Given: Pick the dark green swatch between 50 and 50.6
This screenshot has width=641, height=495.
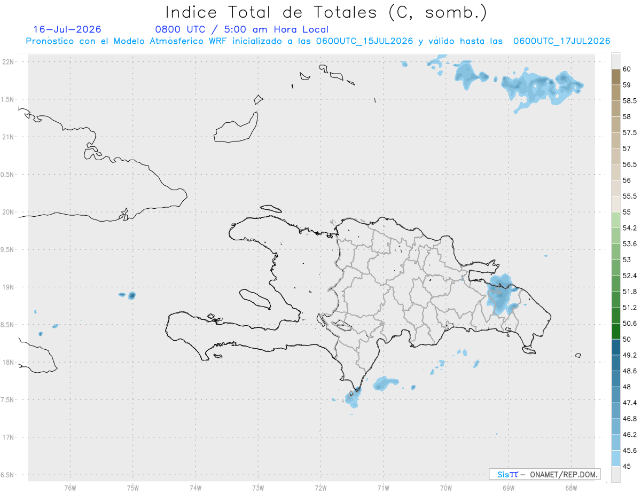Looking at the screenshot, I should pos(616,331).
